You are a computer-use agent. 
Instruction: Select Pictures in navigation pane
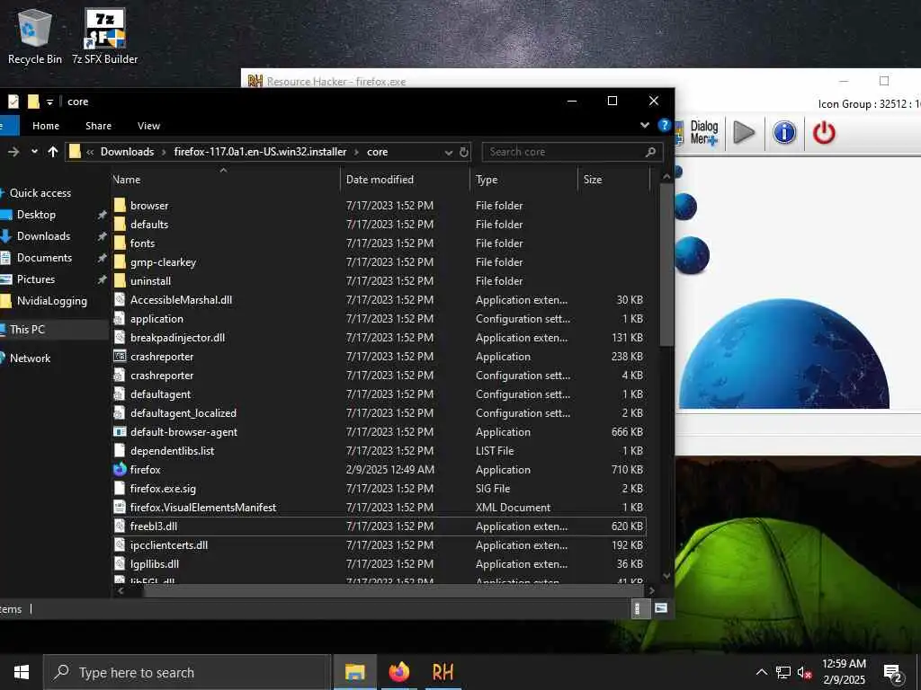coord(35,279)
